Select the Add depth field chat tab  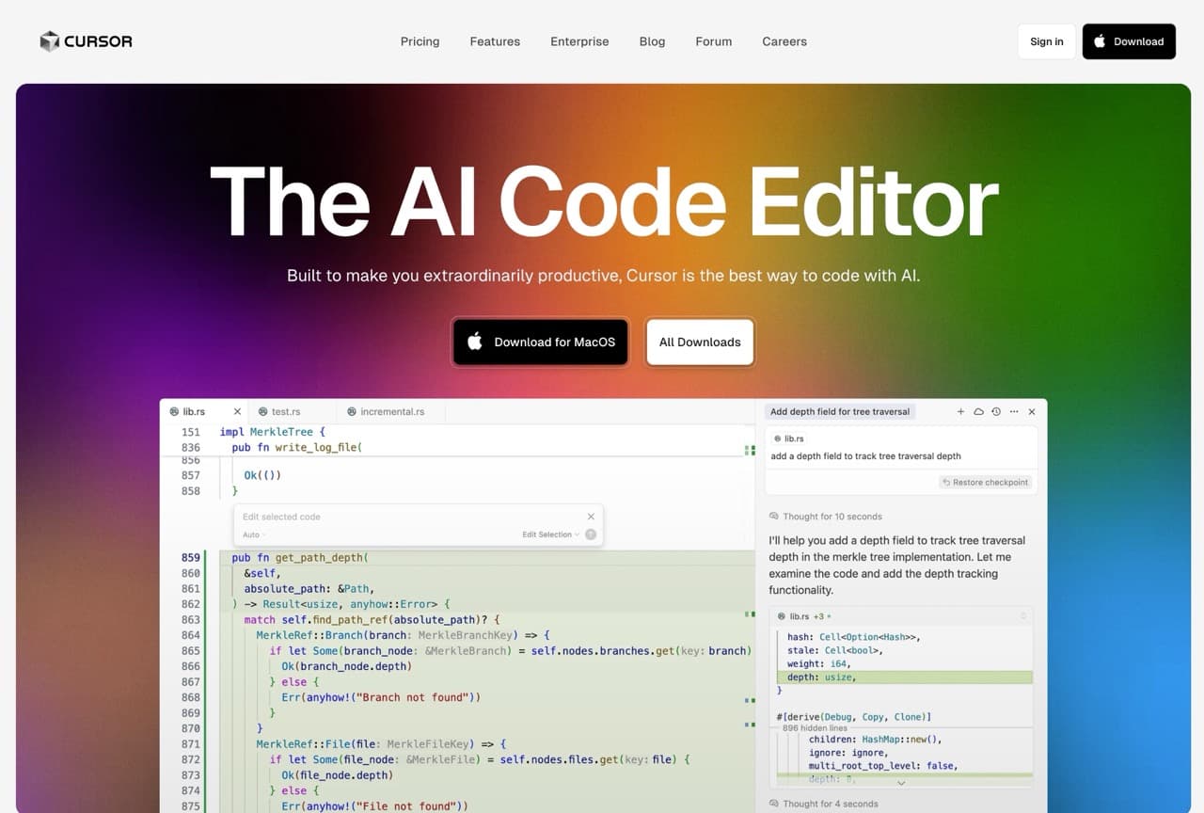(840, 411)
